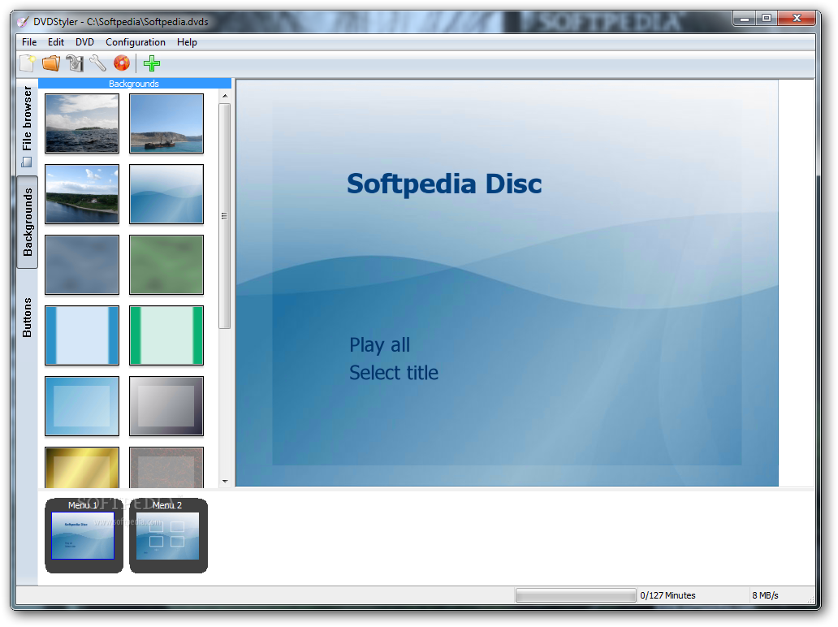Click the Softpedia Disc title text

(x=444, y=184)
